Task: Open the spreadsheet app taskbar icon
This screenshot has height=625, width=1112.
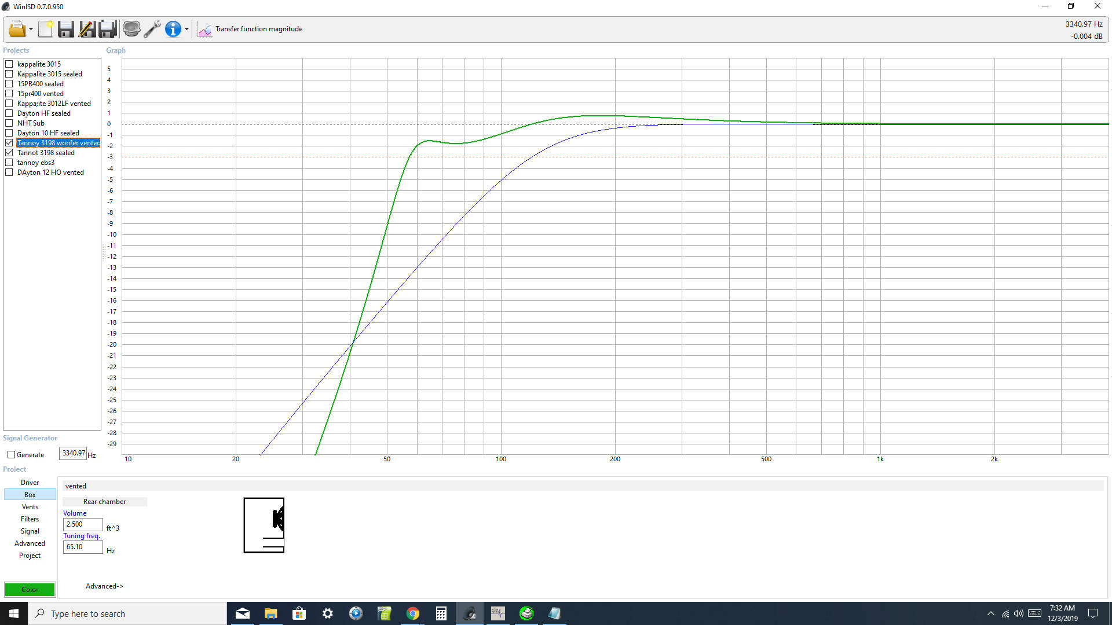Action: point(385,613)
